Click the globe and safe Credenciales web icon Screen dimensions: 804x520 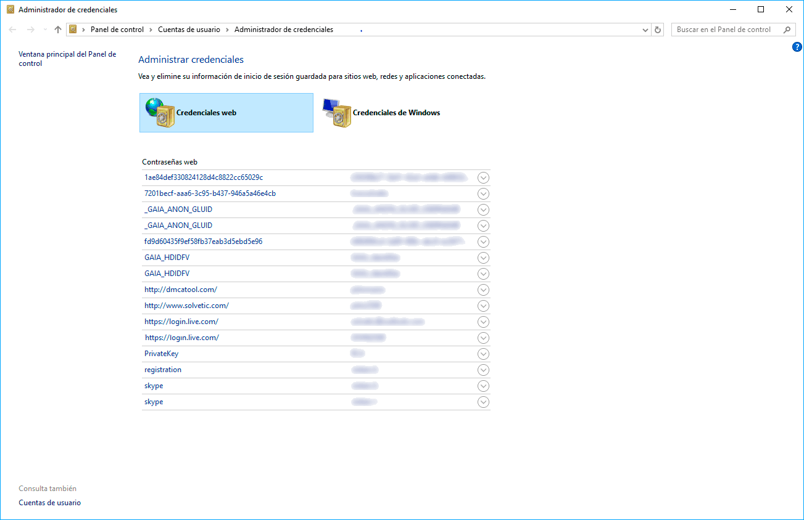tap(160, 113)
